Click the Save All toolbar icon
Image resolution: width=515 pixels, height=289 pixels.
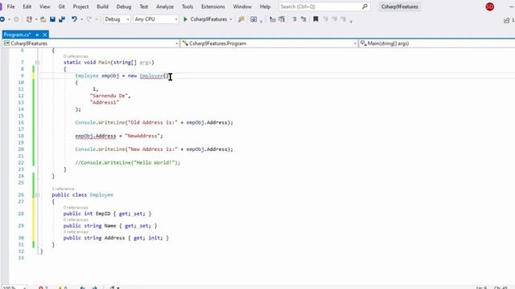(62, 19)
